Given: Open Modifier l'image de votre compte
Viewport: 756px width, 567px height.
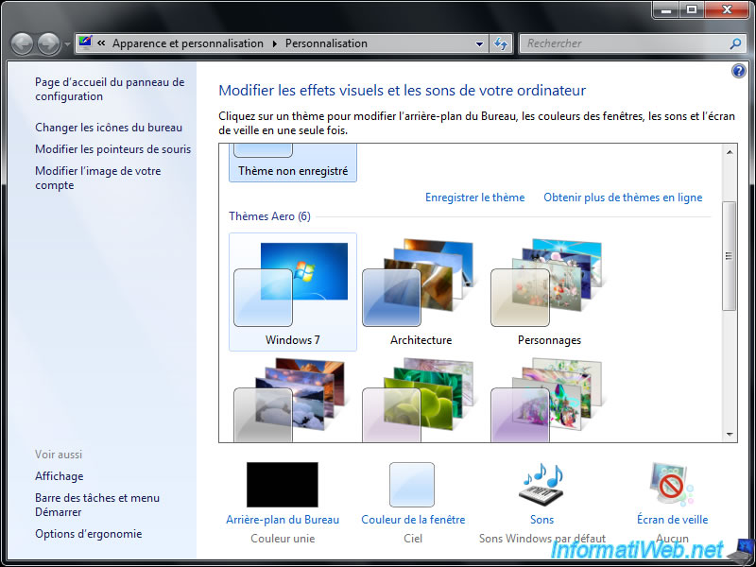Looking at the screenshot, I should coord(98,178).
